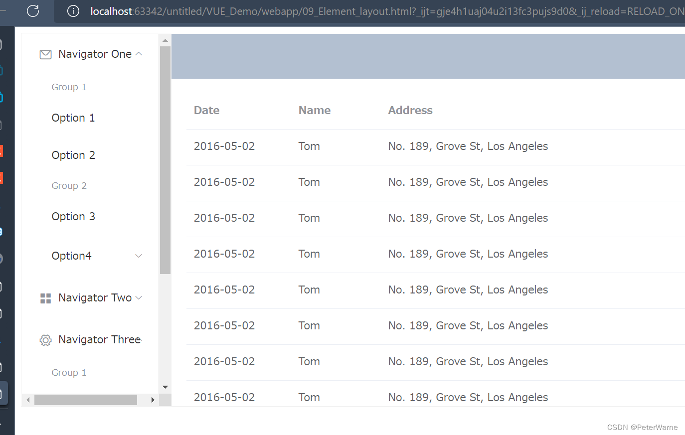Click the date in the fifth table row
685x435 pixels.
(x=224, y=290)
